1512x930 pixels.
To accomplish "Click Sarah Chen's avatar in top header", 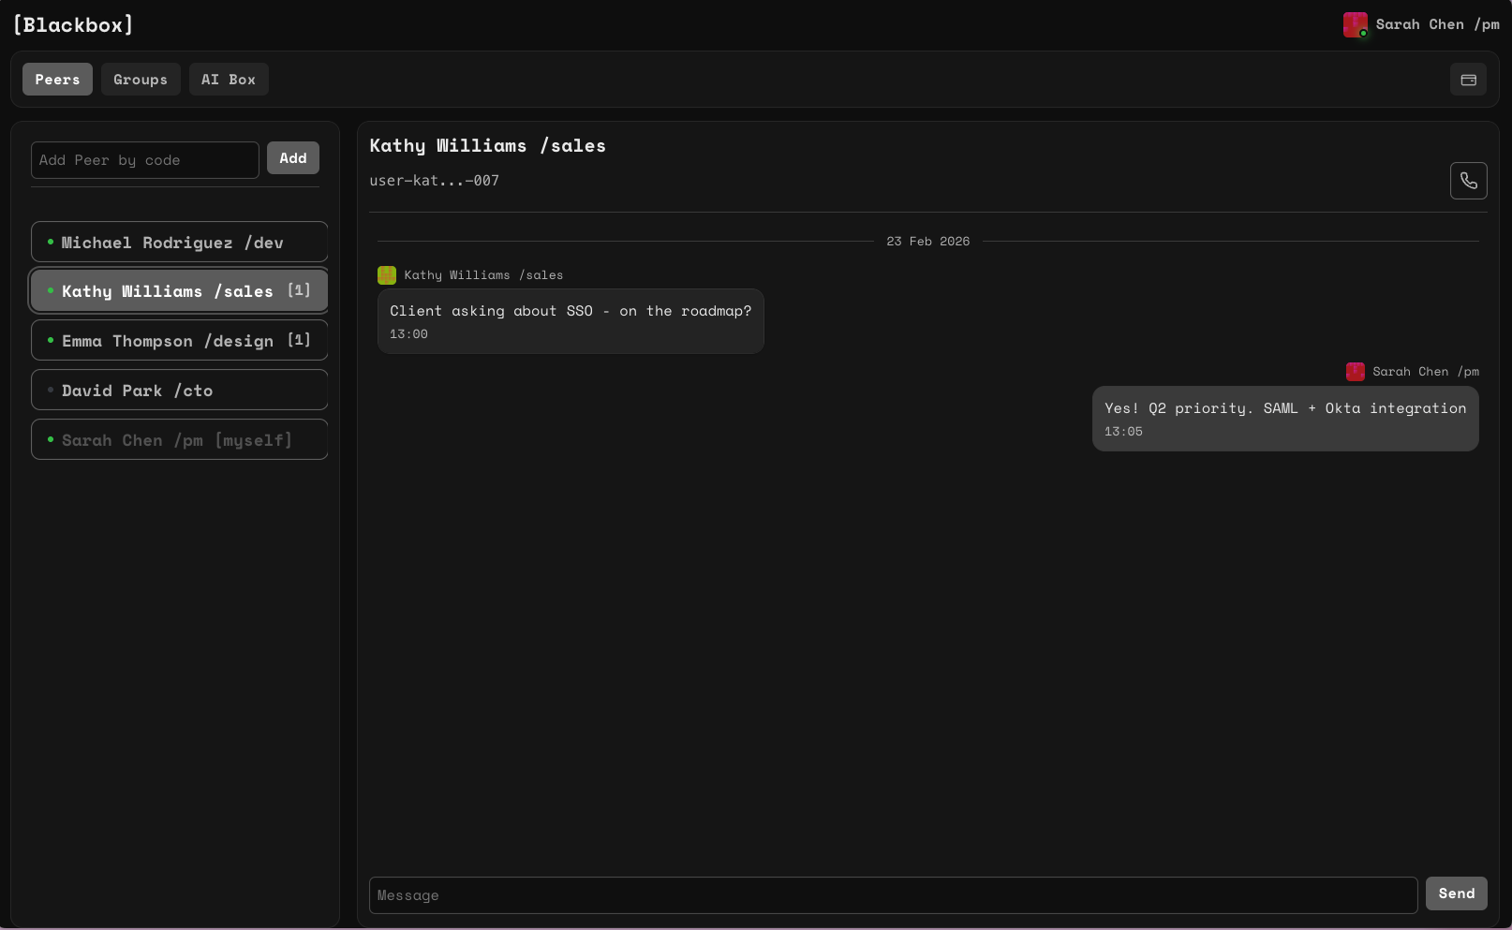I will [1355, 24].
